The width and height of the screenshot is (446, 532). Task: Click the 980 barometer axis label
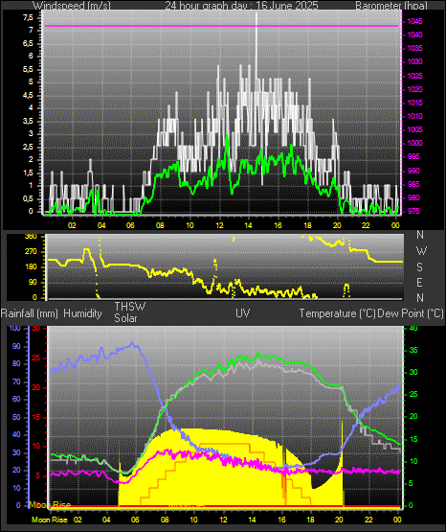point(413,197)
